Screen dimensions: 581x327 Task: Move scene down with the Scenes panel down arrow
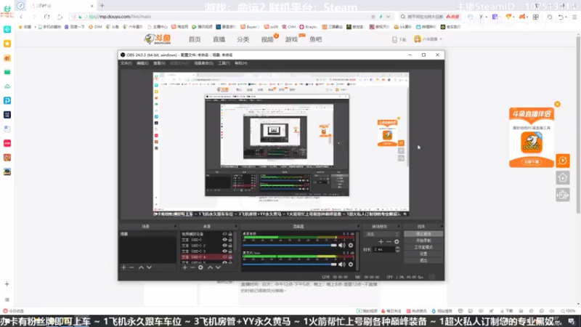[x=149, y=267]
